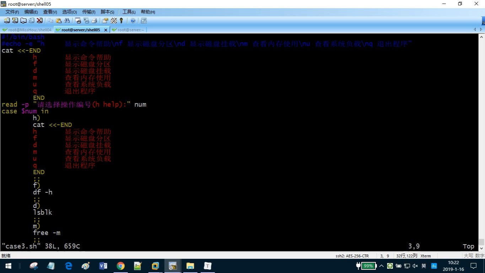Open the Windows Start button
Screen dimensions: 485x273
9,266
